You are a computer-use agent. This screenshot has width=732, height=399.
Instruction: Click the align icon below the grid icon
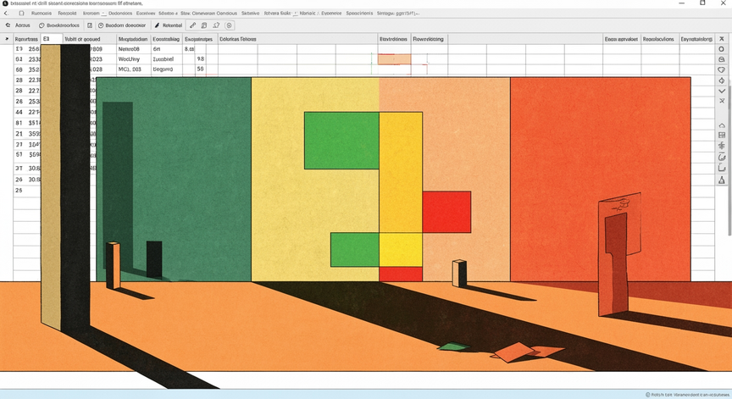tap(722, 146)
